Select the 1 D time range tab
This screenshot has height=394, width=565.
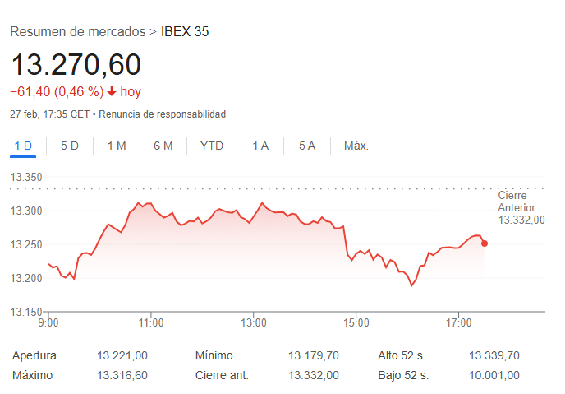(23, 146)
